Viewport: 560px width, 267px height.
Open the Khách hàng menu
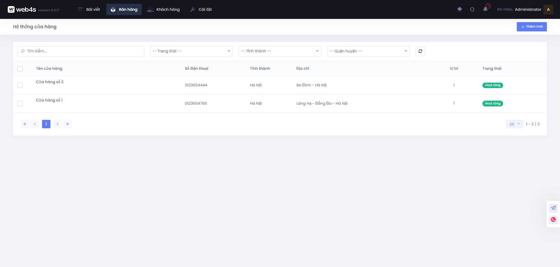click(x=163, y=9)
